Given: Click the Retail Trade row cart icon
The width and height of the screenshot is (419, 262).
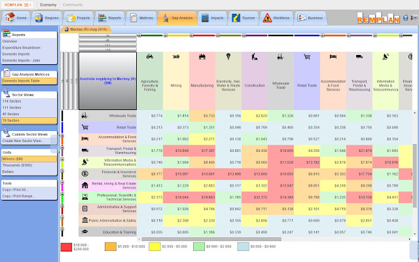Looking at the screenshot, I should [85, 127].
